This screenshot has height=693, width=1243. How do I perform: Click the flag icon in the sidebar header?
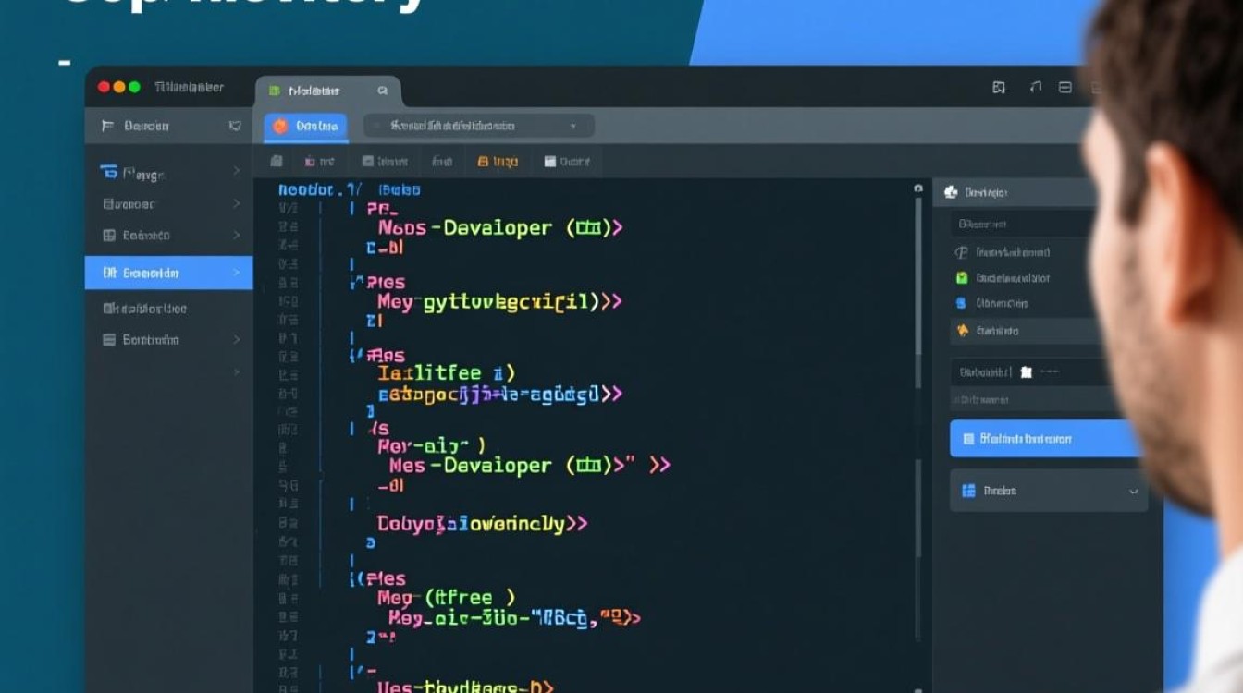click(x=107, y=126)
